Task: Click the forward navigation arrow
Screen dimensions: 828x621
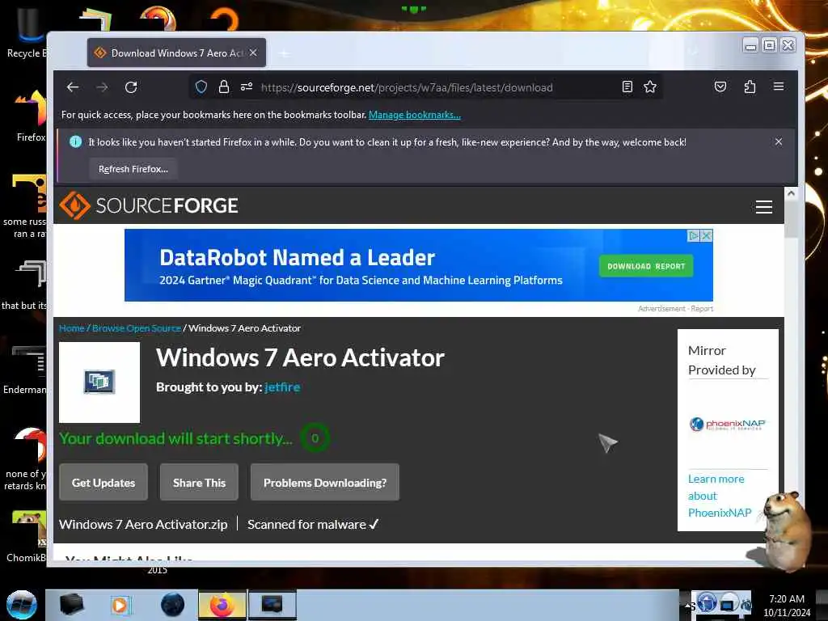Action: pos(102,87)
